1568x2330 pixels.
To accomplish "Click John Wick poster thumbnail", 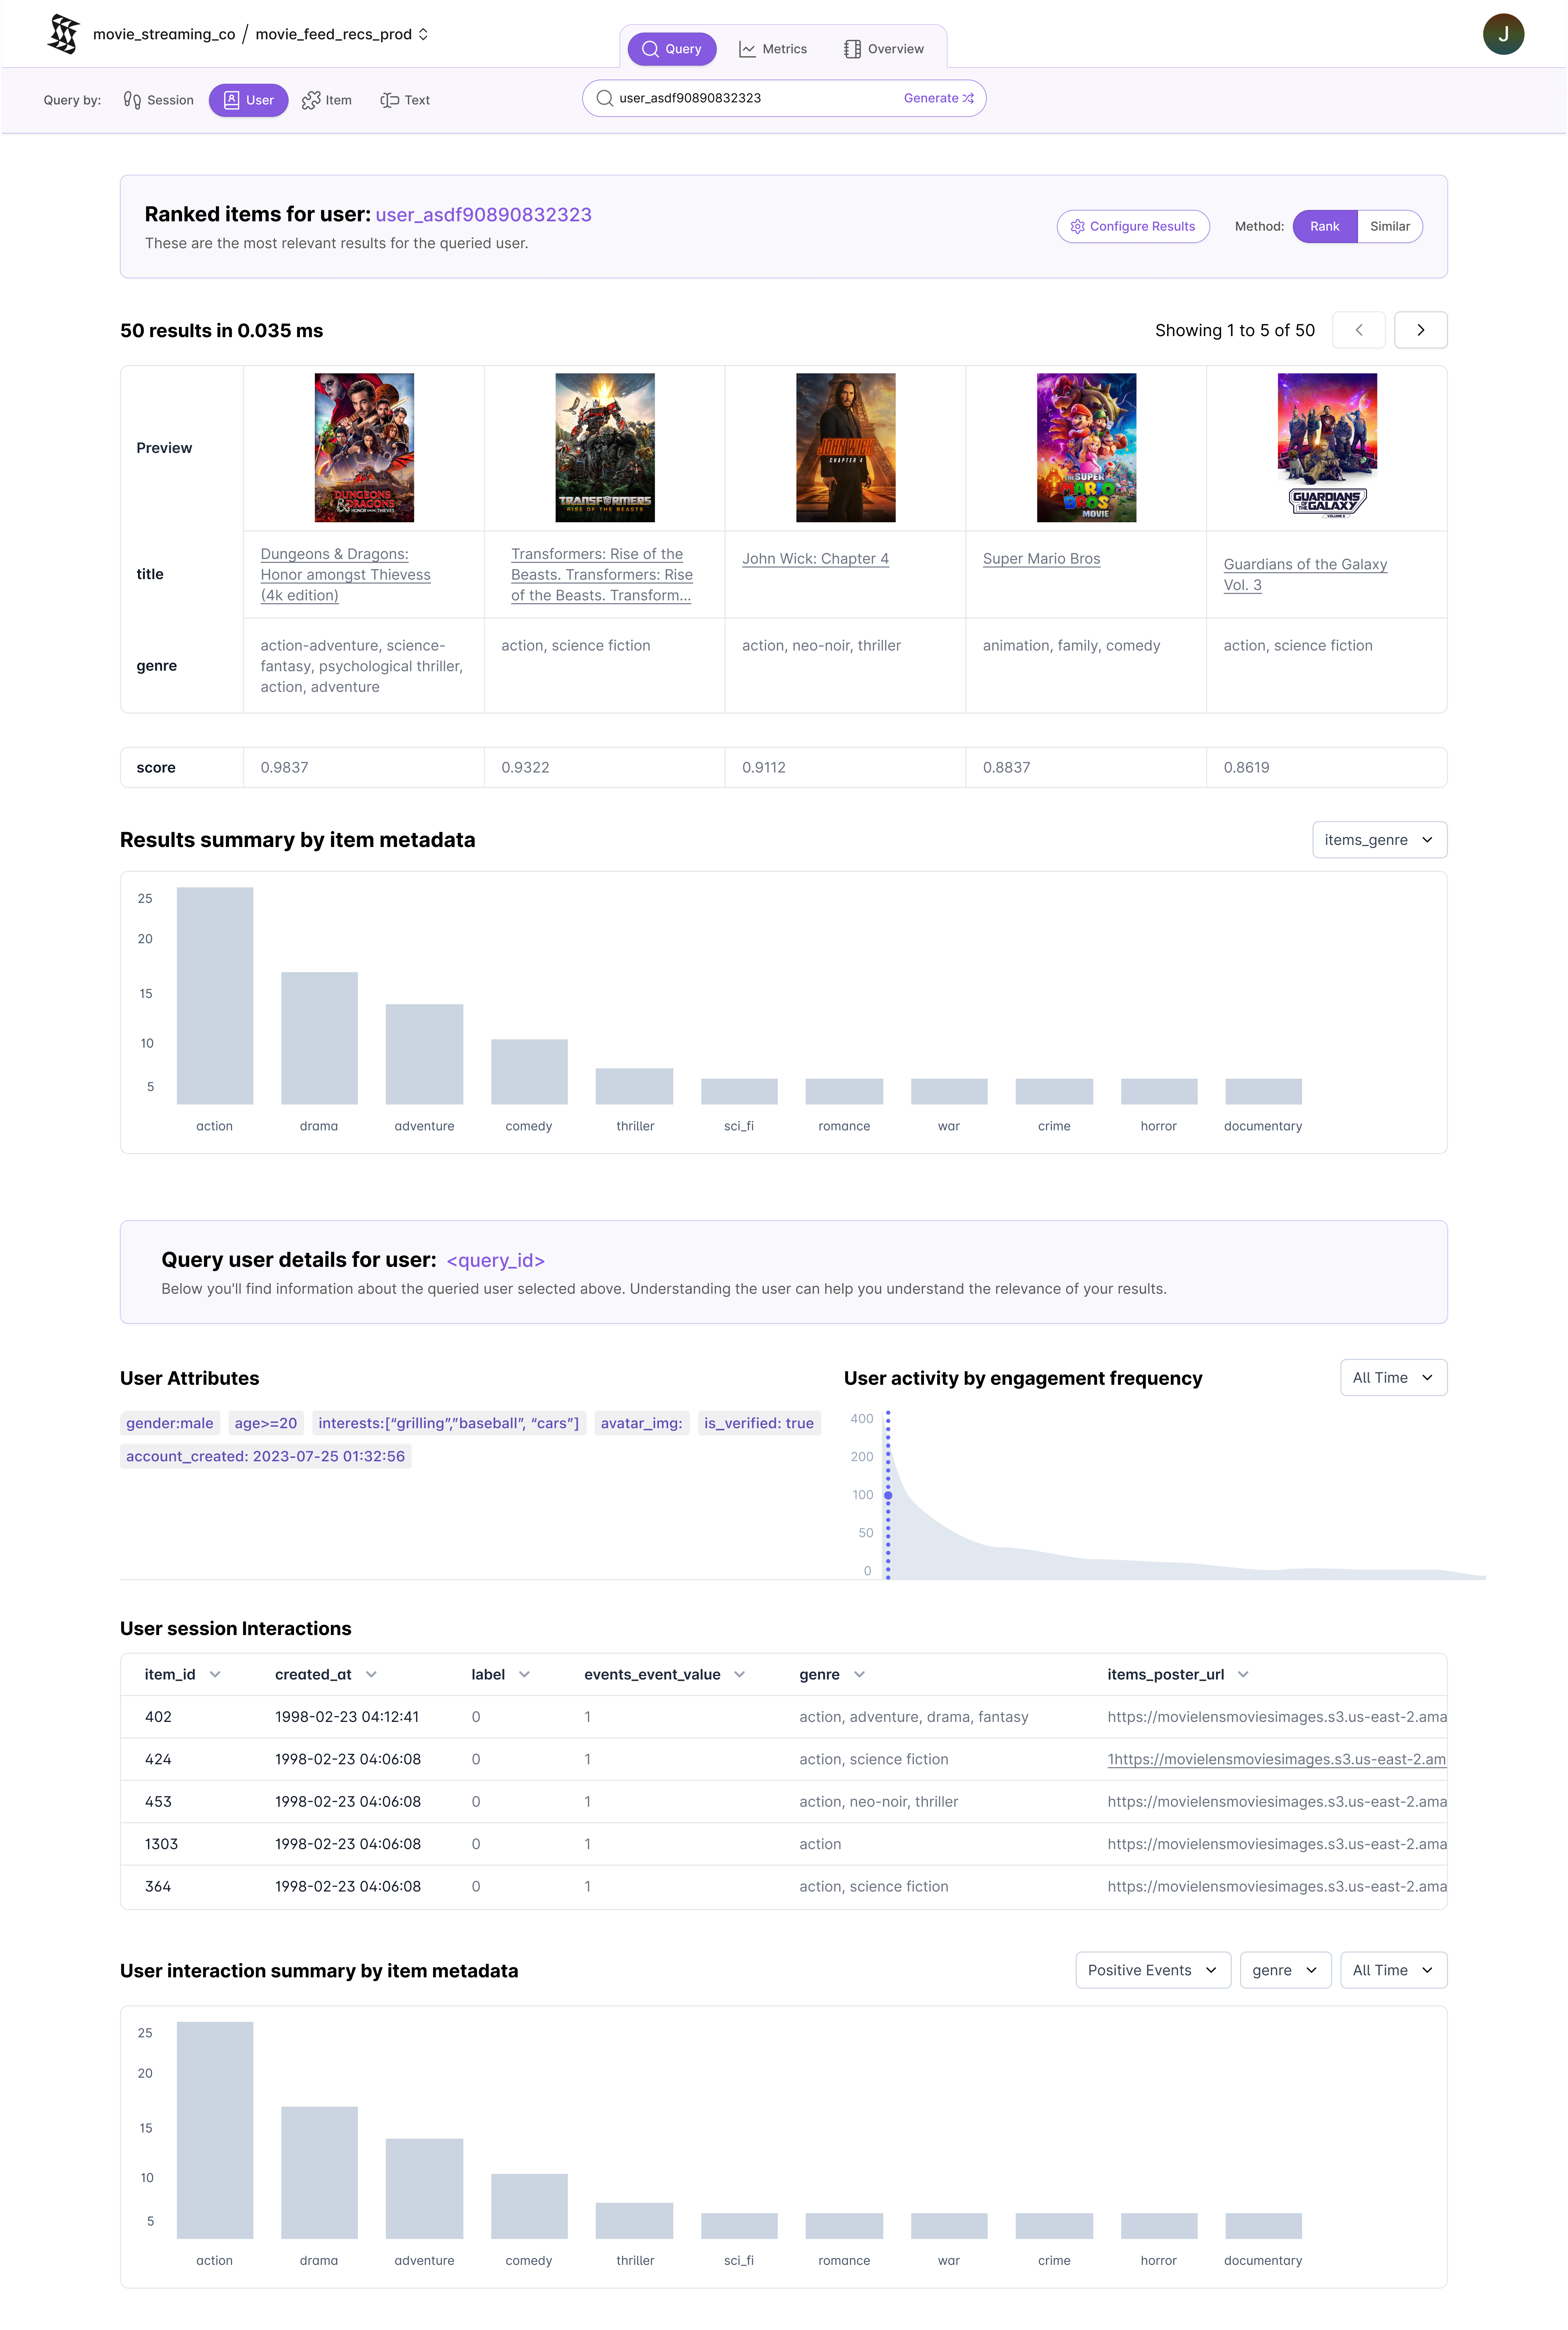I will (x=846, y=448).
